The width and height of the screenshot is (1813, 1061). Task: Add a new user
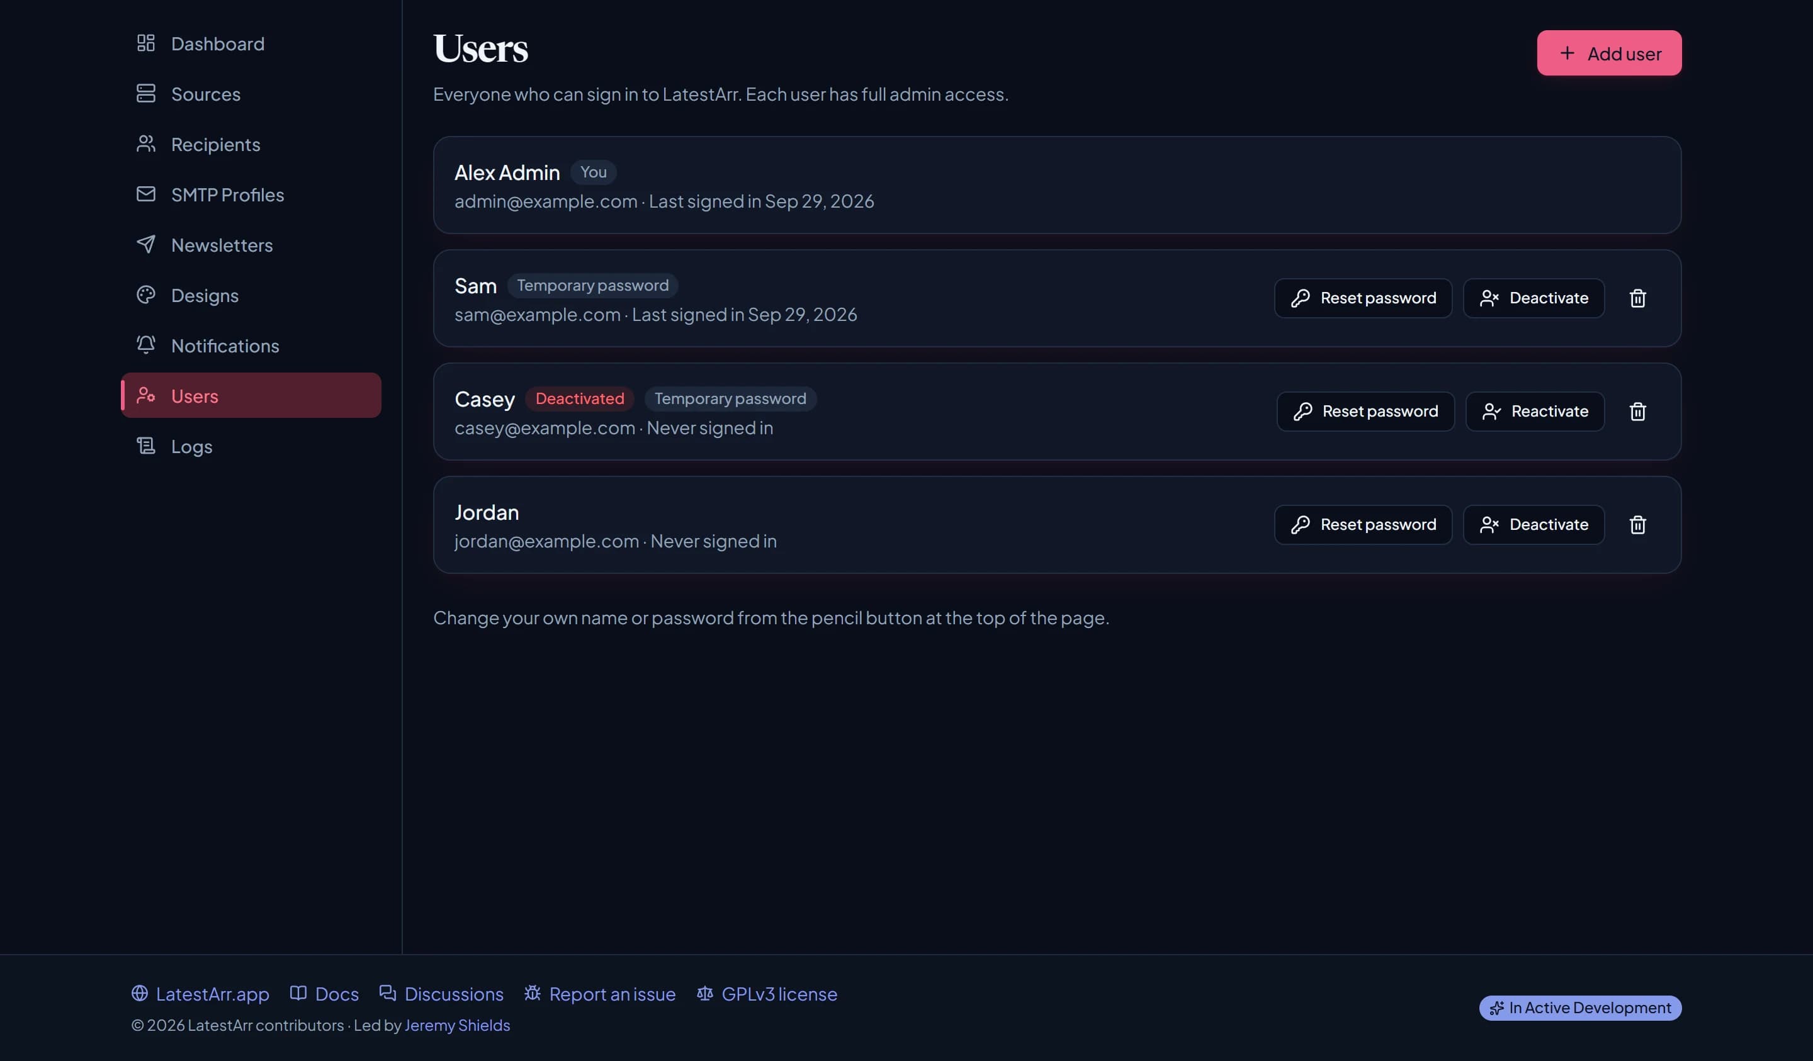coord(1610,53)
